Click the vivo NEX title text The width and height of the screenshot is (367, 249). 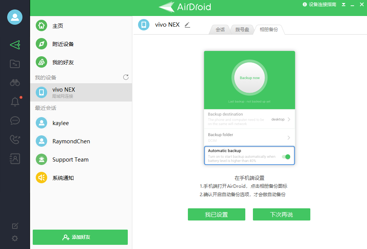point(167,25)
